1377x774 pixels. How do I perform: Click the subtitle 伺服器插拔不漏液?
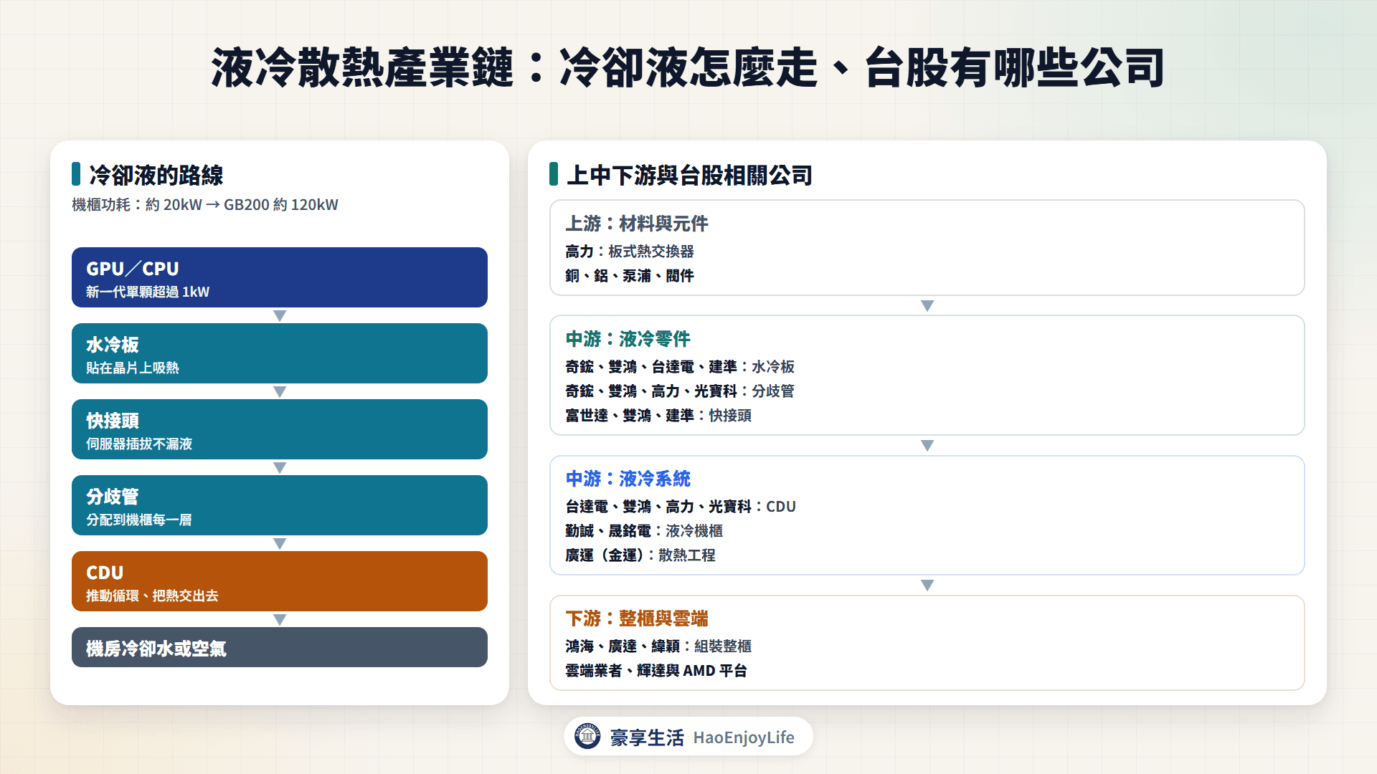pyautogui.click(x=139, y=444)
